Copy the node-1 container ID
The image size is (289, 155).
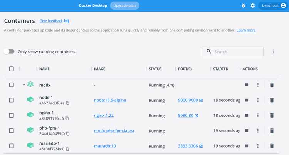[68, 103]
